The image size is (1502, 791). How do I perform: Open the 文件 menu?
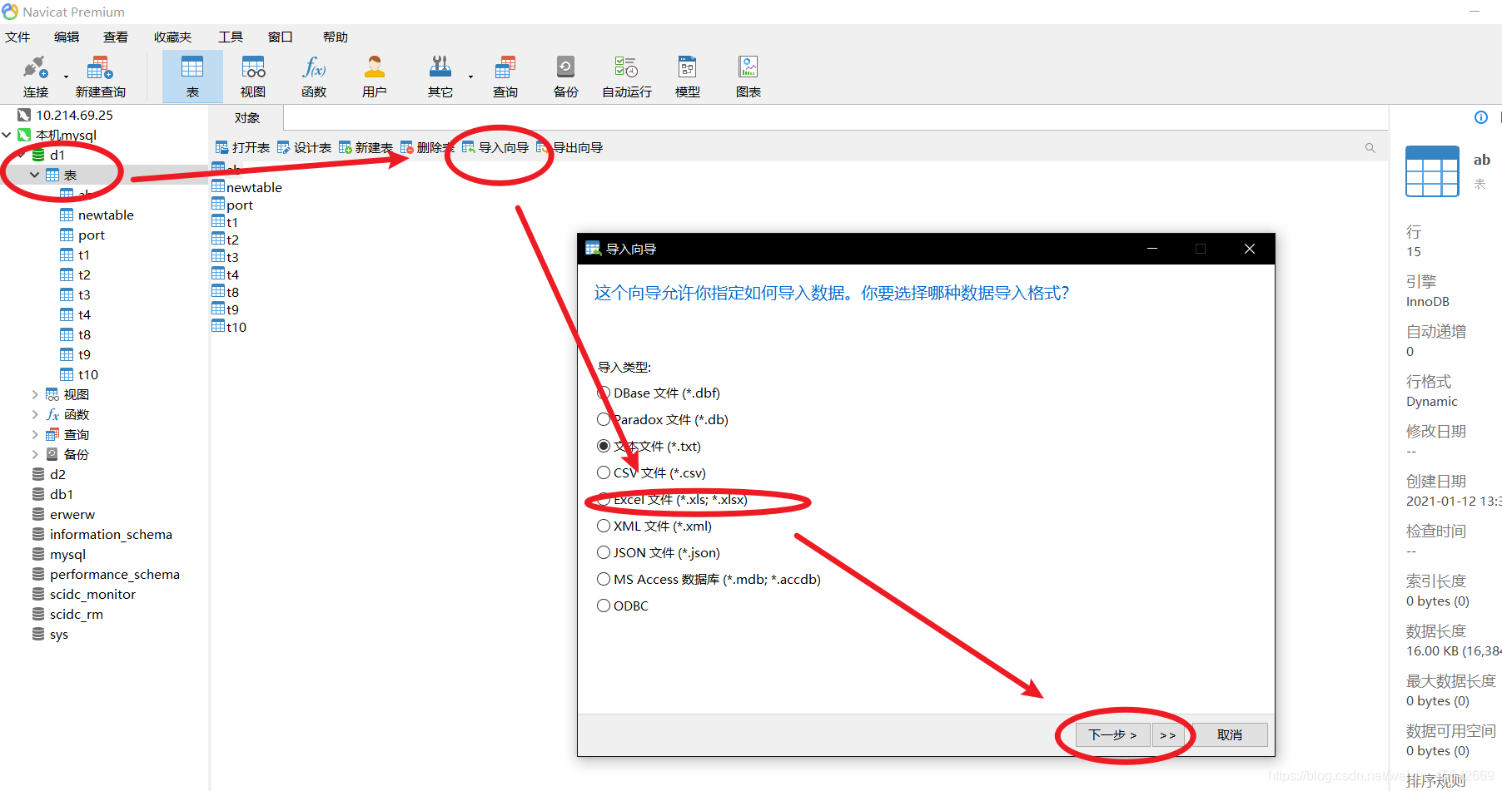tap(17, 37)
